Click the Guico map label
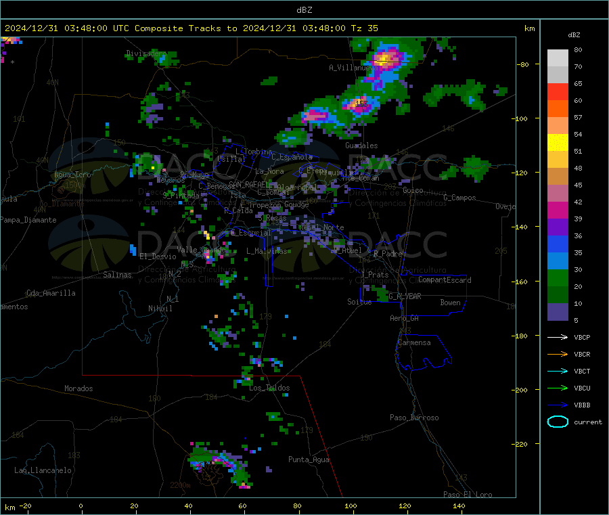 pyautogui.click(x=413, y=190)
